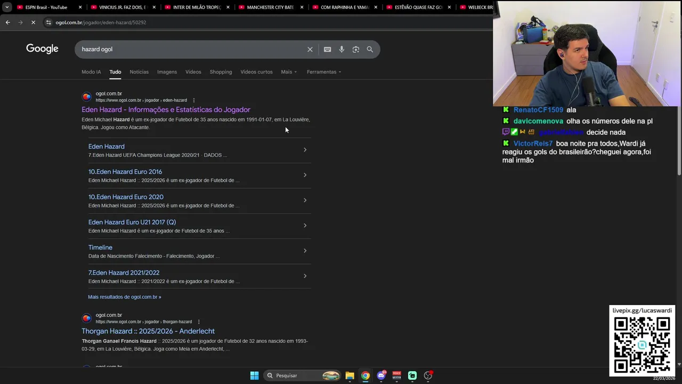This screenshot has height=384, width=682.
Task: Select the Vídeos search tab
Action: click(193, 72)
